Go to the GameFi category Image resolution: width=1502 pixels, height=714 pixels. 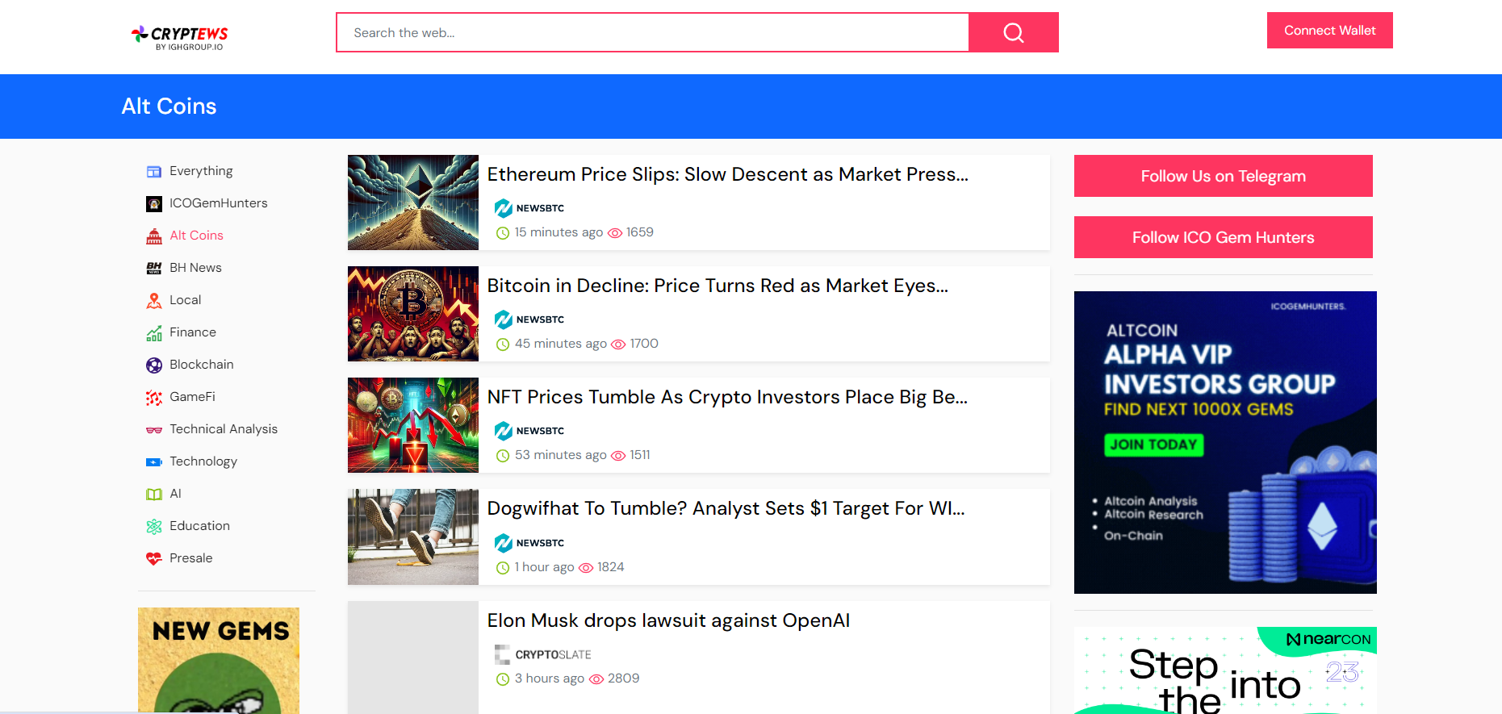point(192,397)
